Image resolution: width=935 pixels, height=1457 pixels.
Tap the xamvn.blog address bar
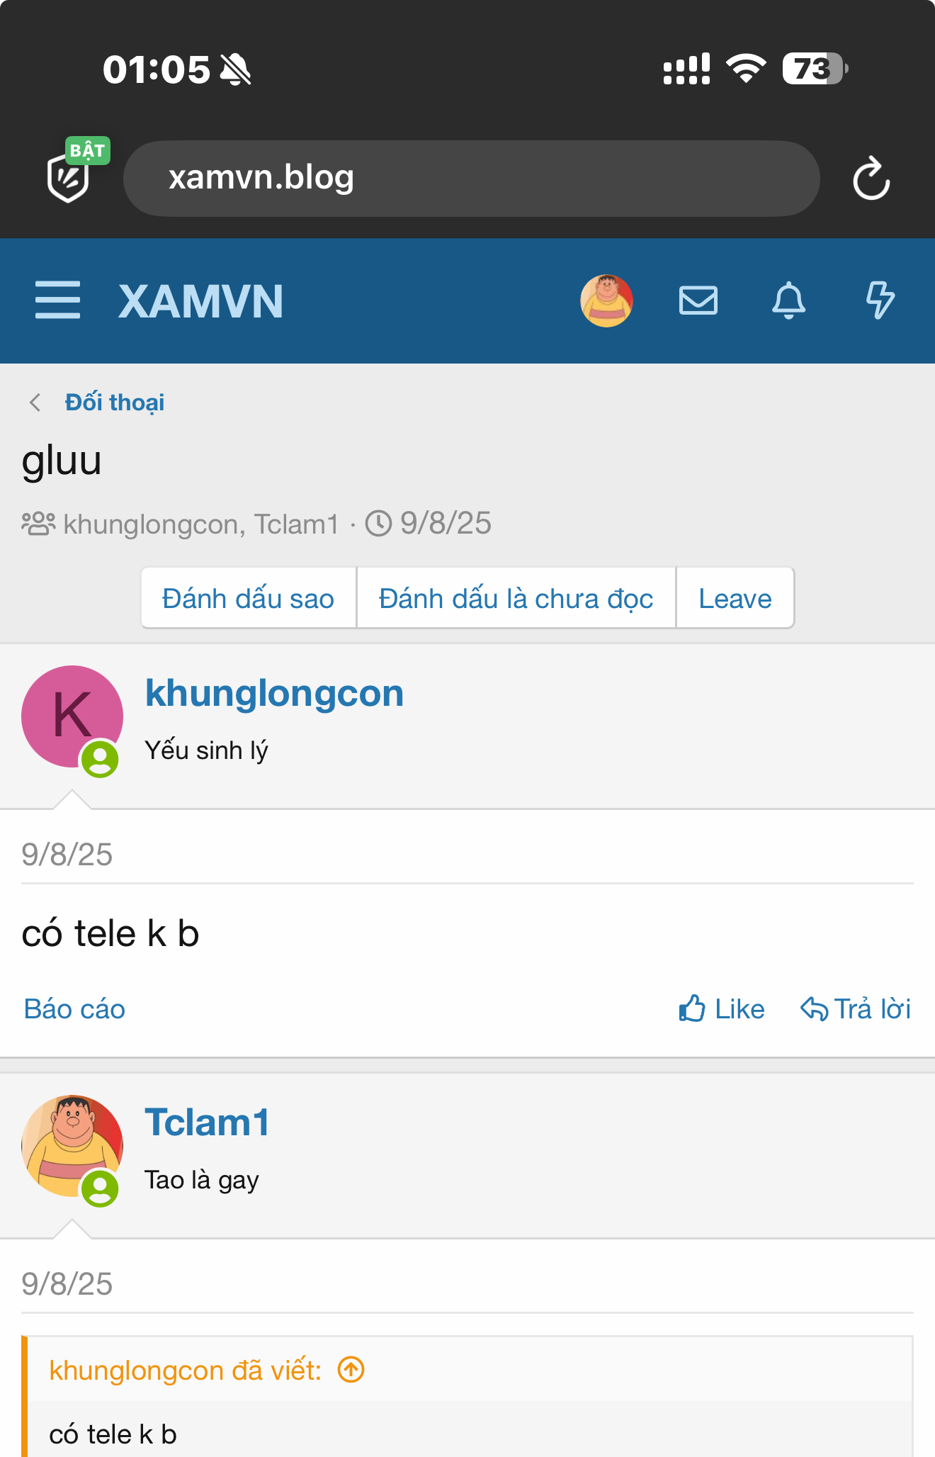pyautogui.click(x=472, y=179)
